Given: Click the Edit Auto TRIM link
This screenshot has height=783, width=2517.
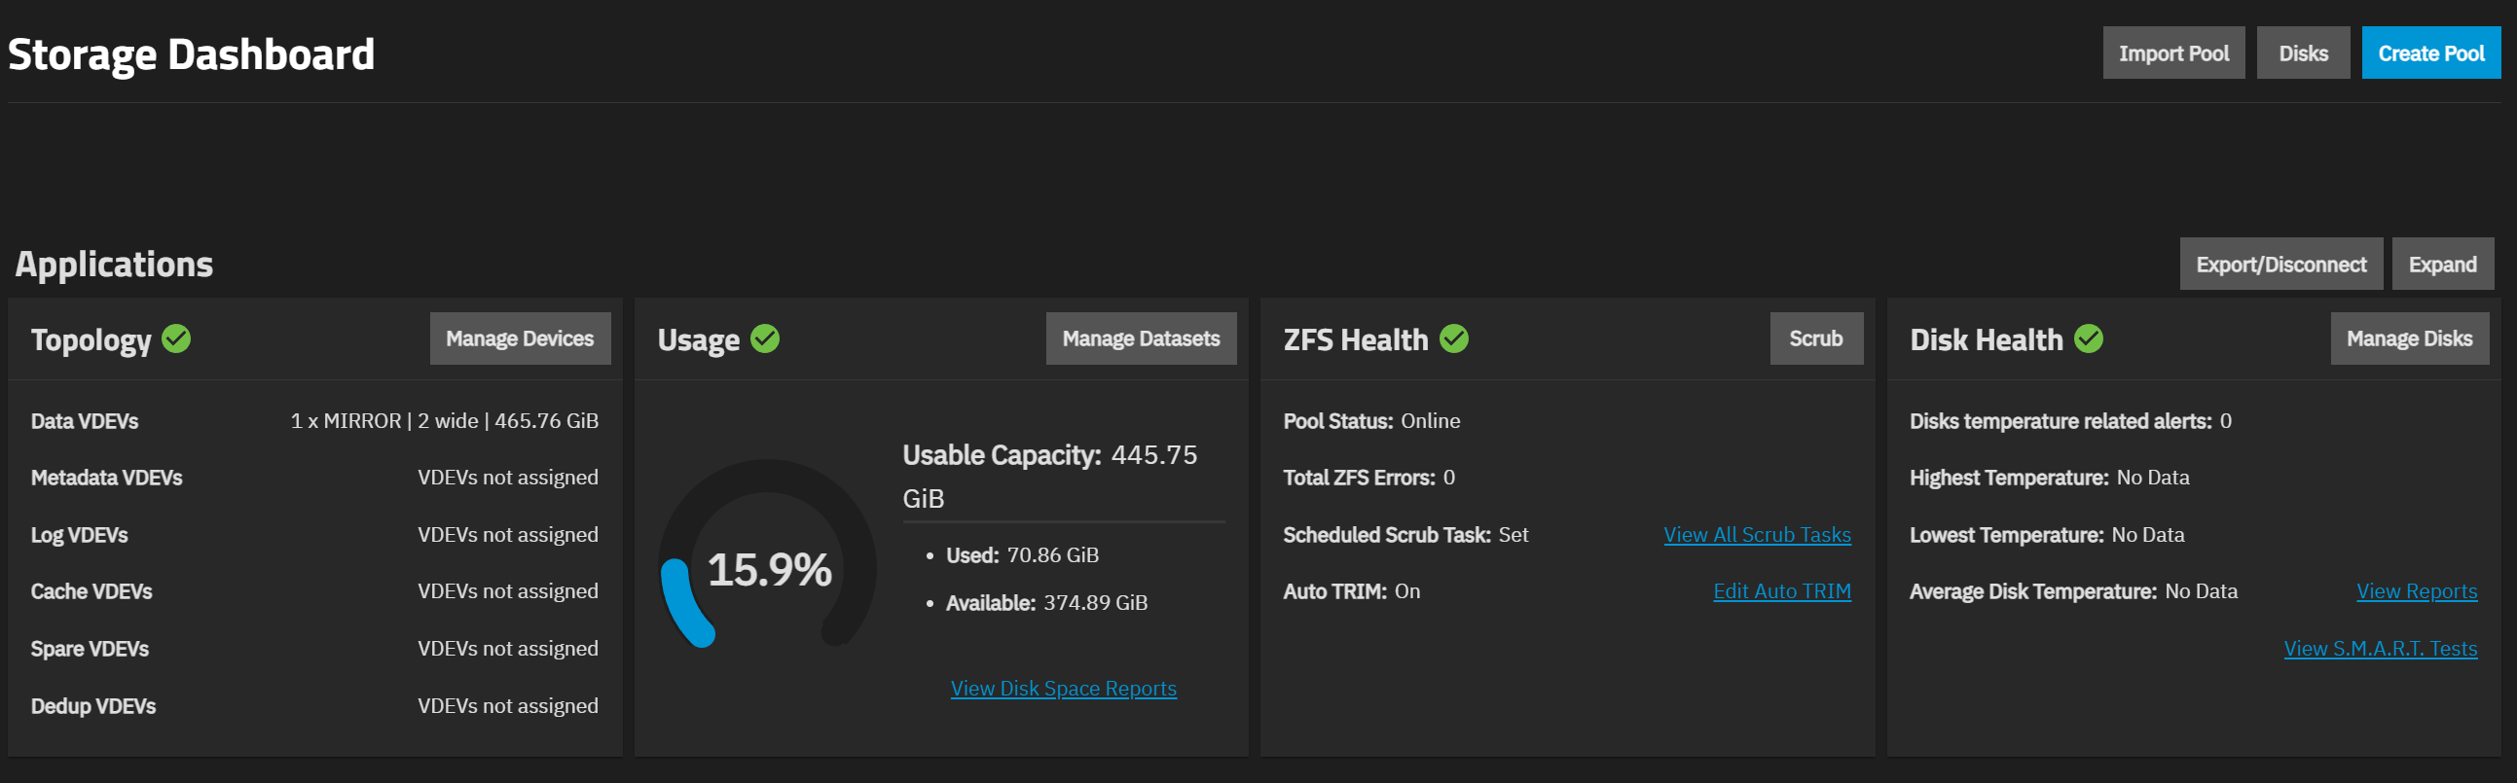Looking at the screenshot, I should click(1781, 591).
